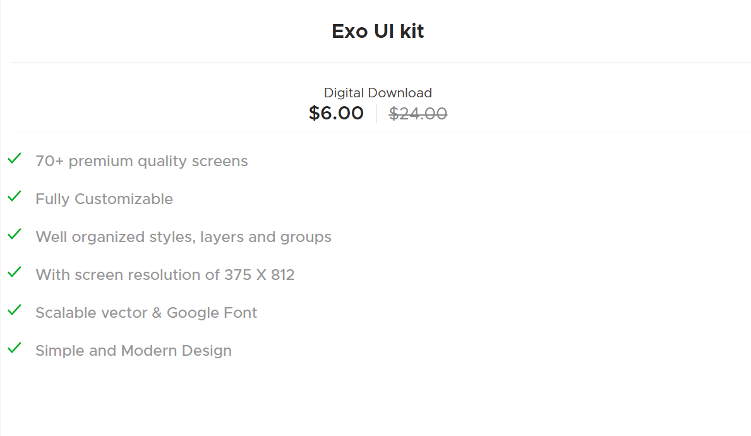Click the horizontal line below the title
This screenshot has width=751, height=436.
[x=380, y=62]
